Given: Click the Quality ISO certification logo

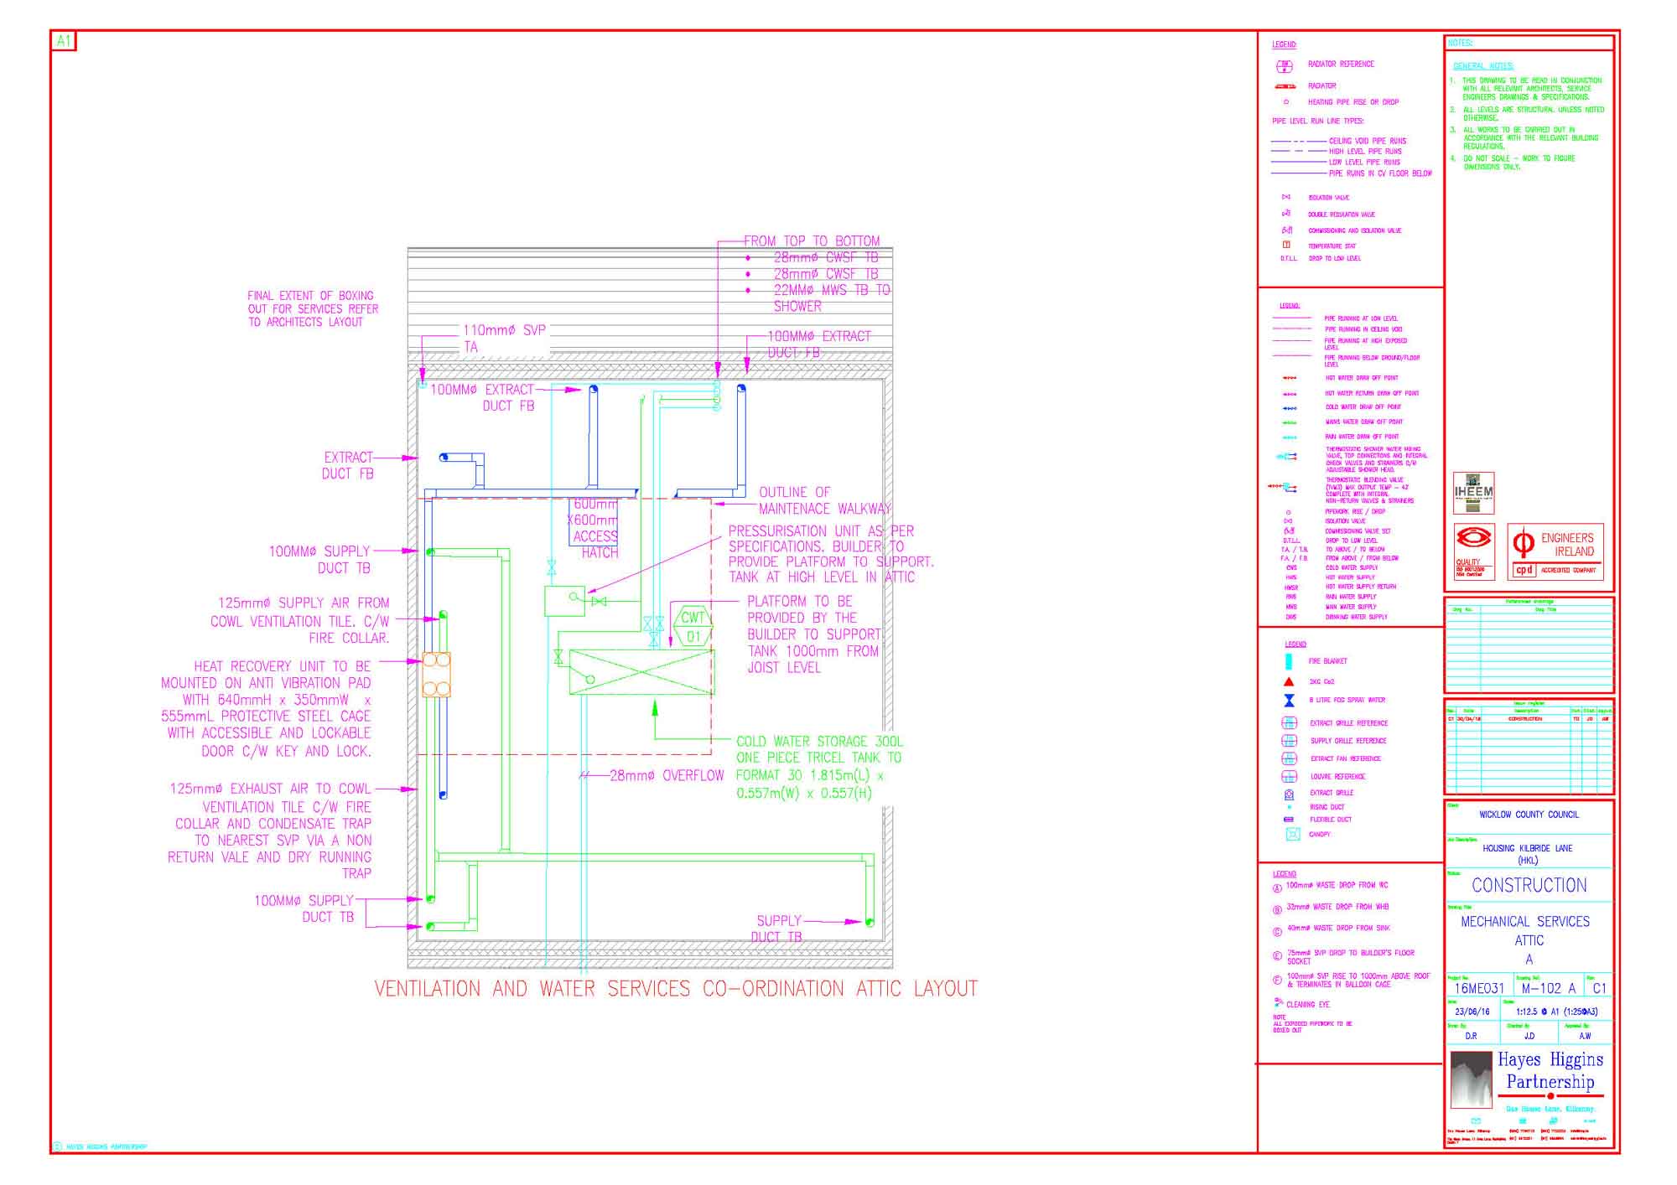Looking at the screenshot, I should [1473, 551].
